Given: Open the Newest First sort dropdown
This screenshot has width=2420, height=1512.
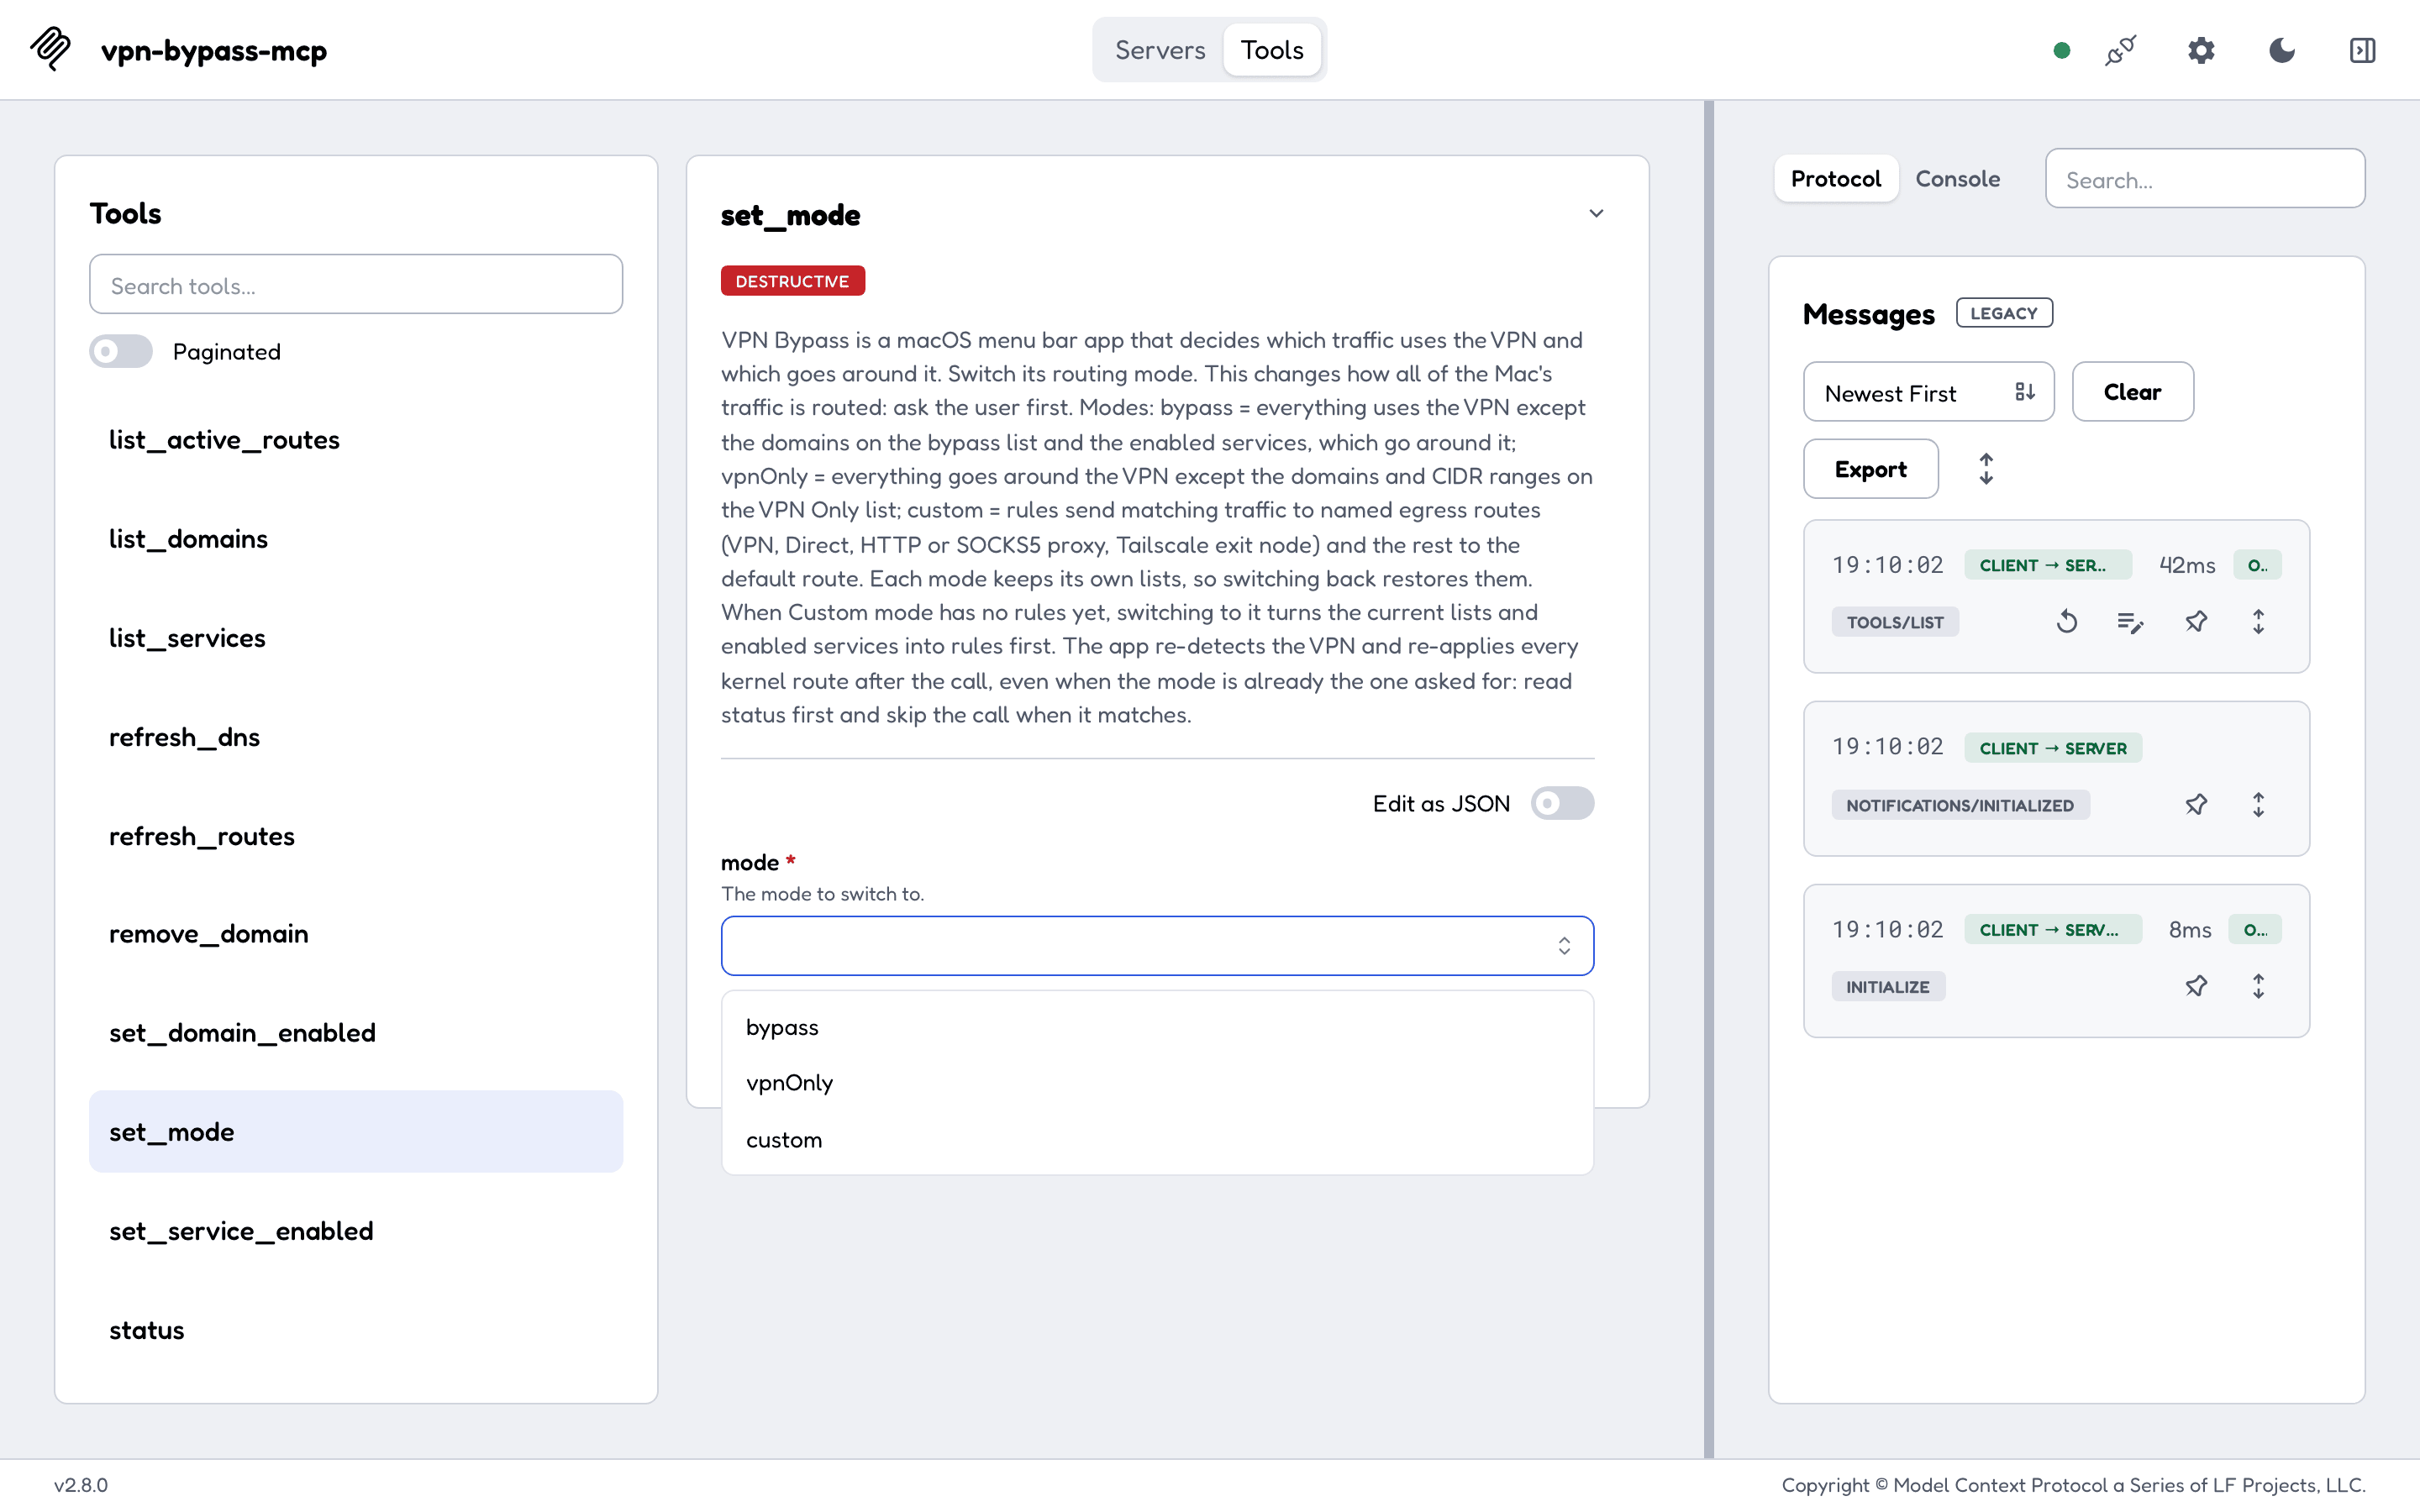Looking at the screenshot, I should pos(1928,392).
